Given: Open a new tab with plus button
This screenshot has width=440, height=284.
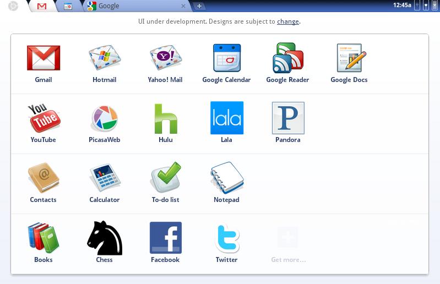Looking at the screenshot, I should pyautogui.click(x=199, y=6).
